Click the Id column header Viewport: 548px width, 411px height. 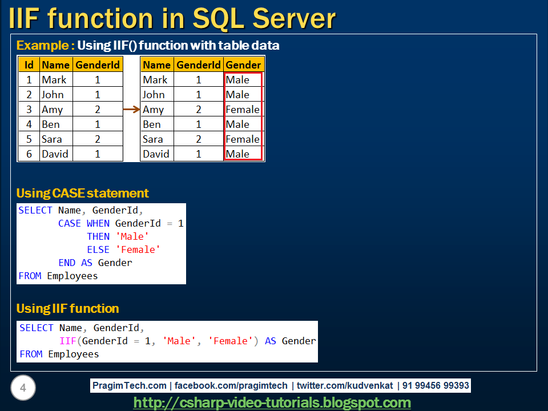pos(29,65)
